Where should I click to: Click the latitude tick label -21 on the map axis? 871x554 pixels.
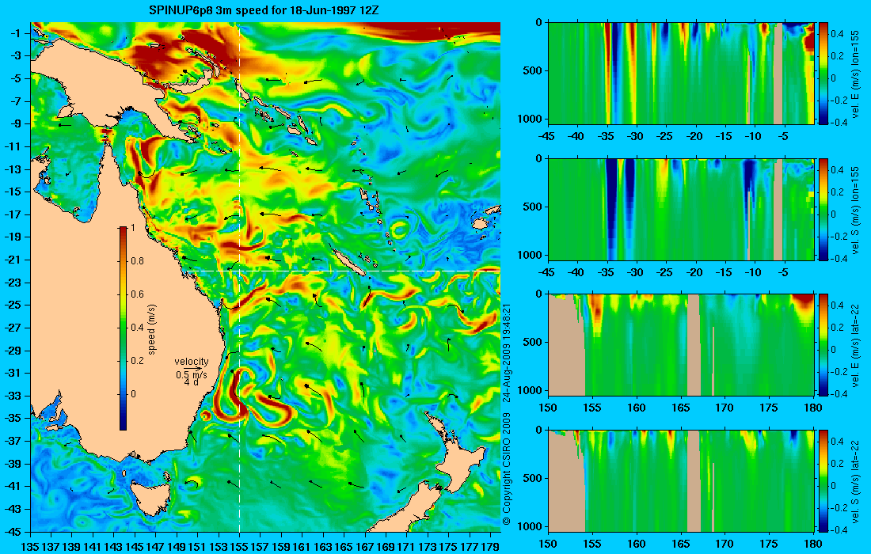coord(14,260)
